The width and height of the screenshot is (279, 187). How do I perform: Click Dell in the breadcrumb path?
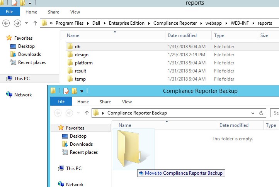pos(96,23)
